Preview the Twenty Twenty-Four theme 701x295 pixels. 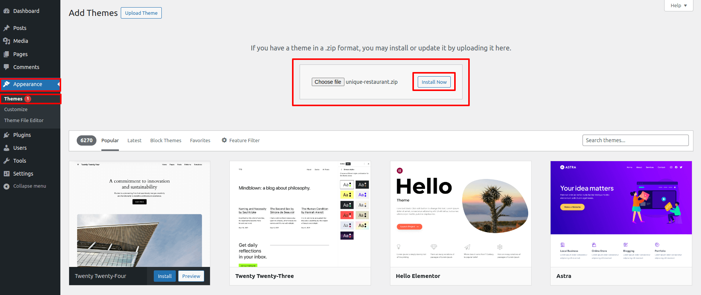[x=191, y=276]
